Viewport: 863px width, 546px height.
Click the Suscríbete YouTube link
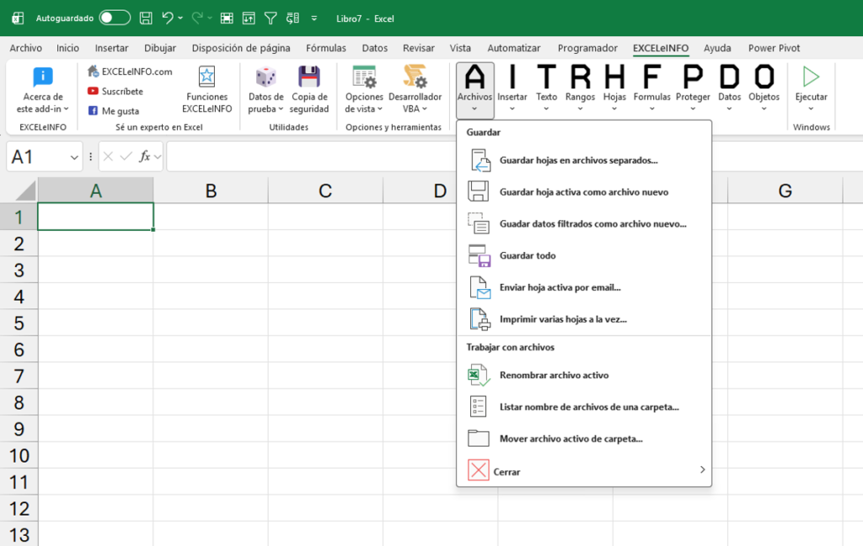pos(115,91)
